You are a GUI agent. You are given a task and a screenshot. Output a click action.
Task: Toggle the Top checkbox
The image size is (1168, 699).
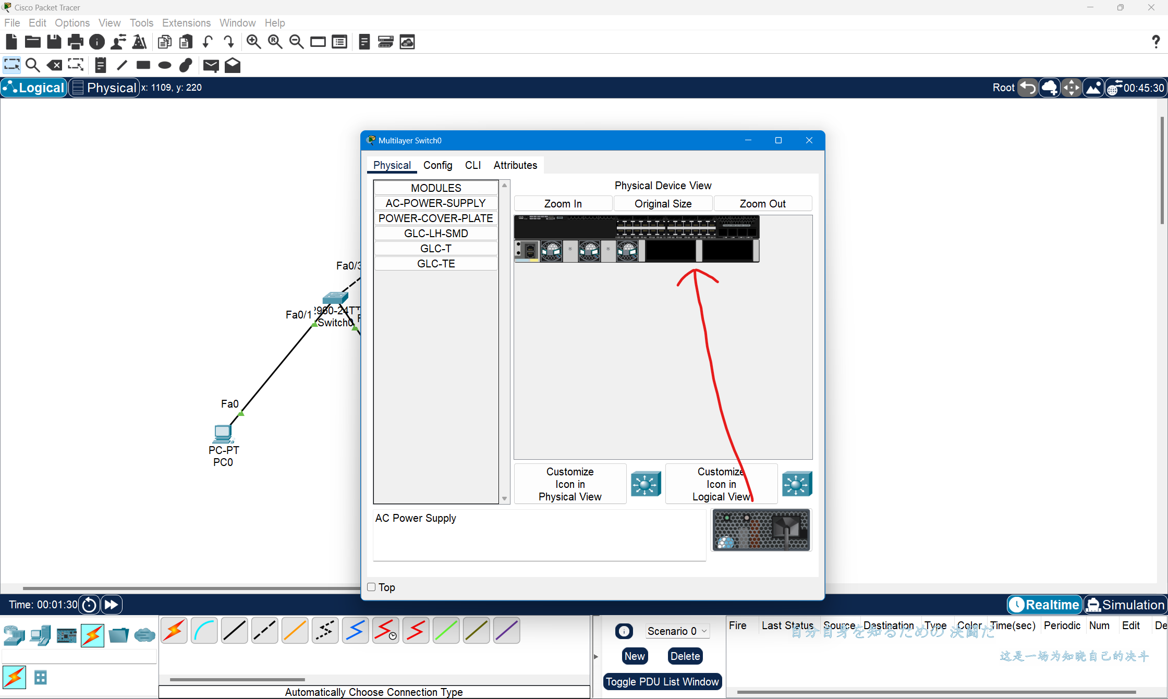click(371, 587)
